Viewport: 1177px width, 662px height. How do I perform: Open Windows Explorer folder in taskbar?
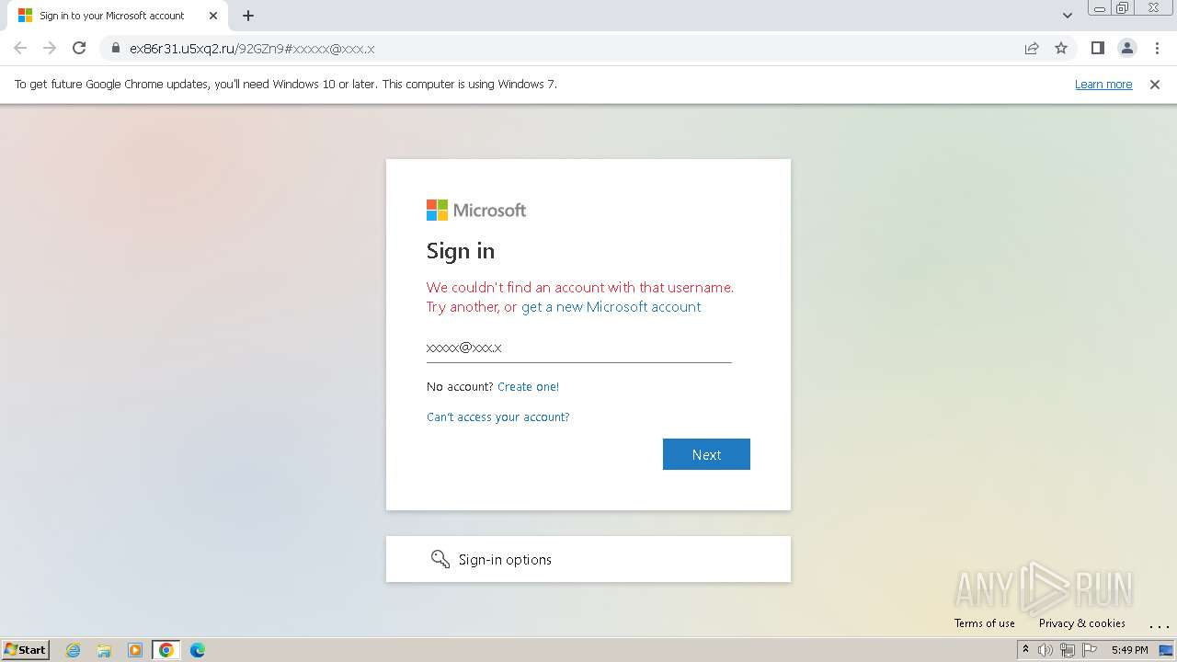coord(104,650)
